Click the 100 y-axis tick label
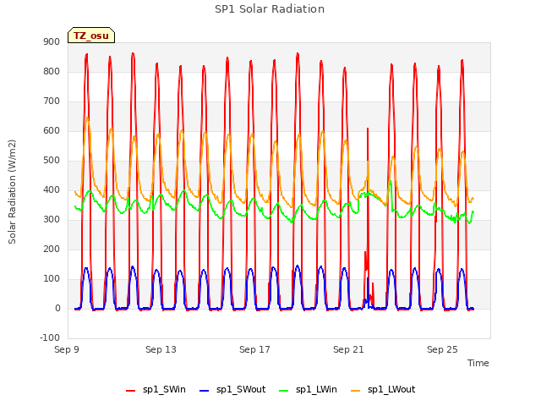 (x=52, y=279)
